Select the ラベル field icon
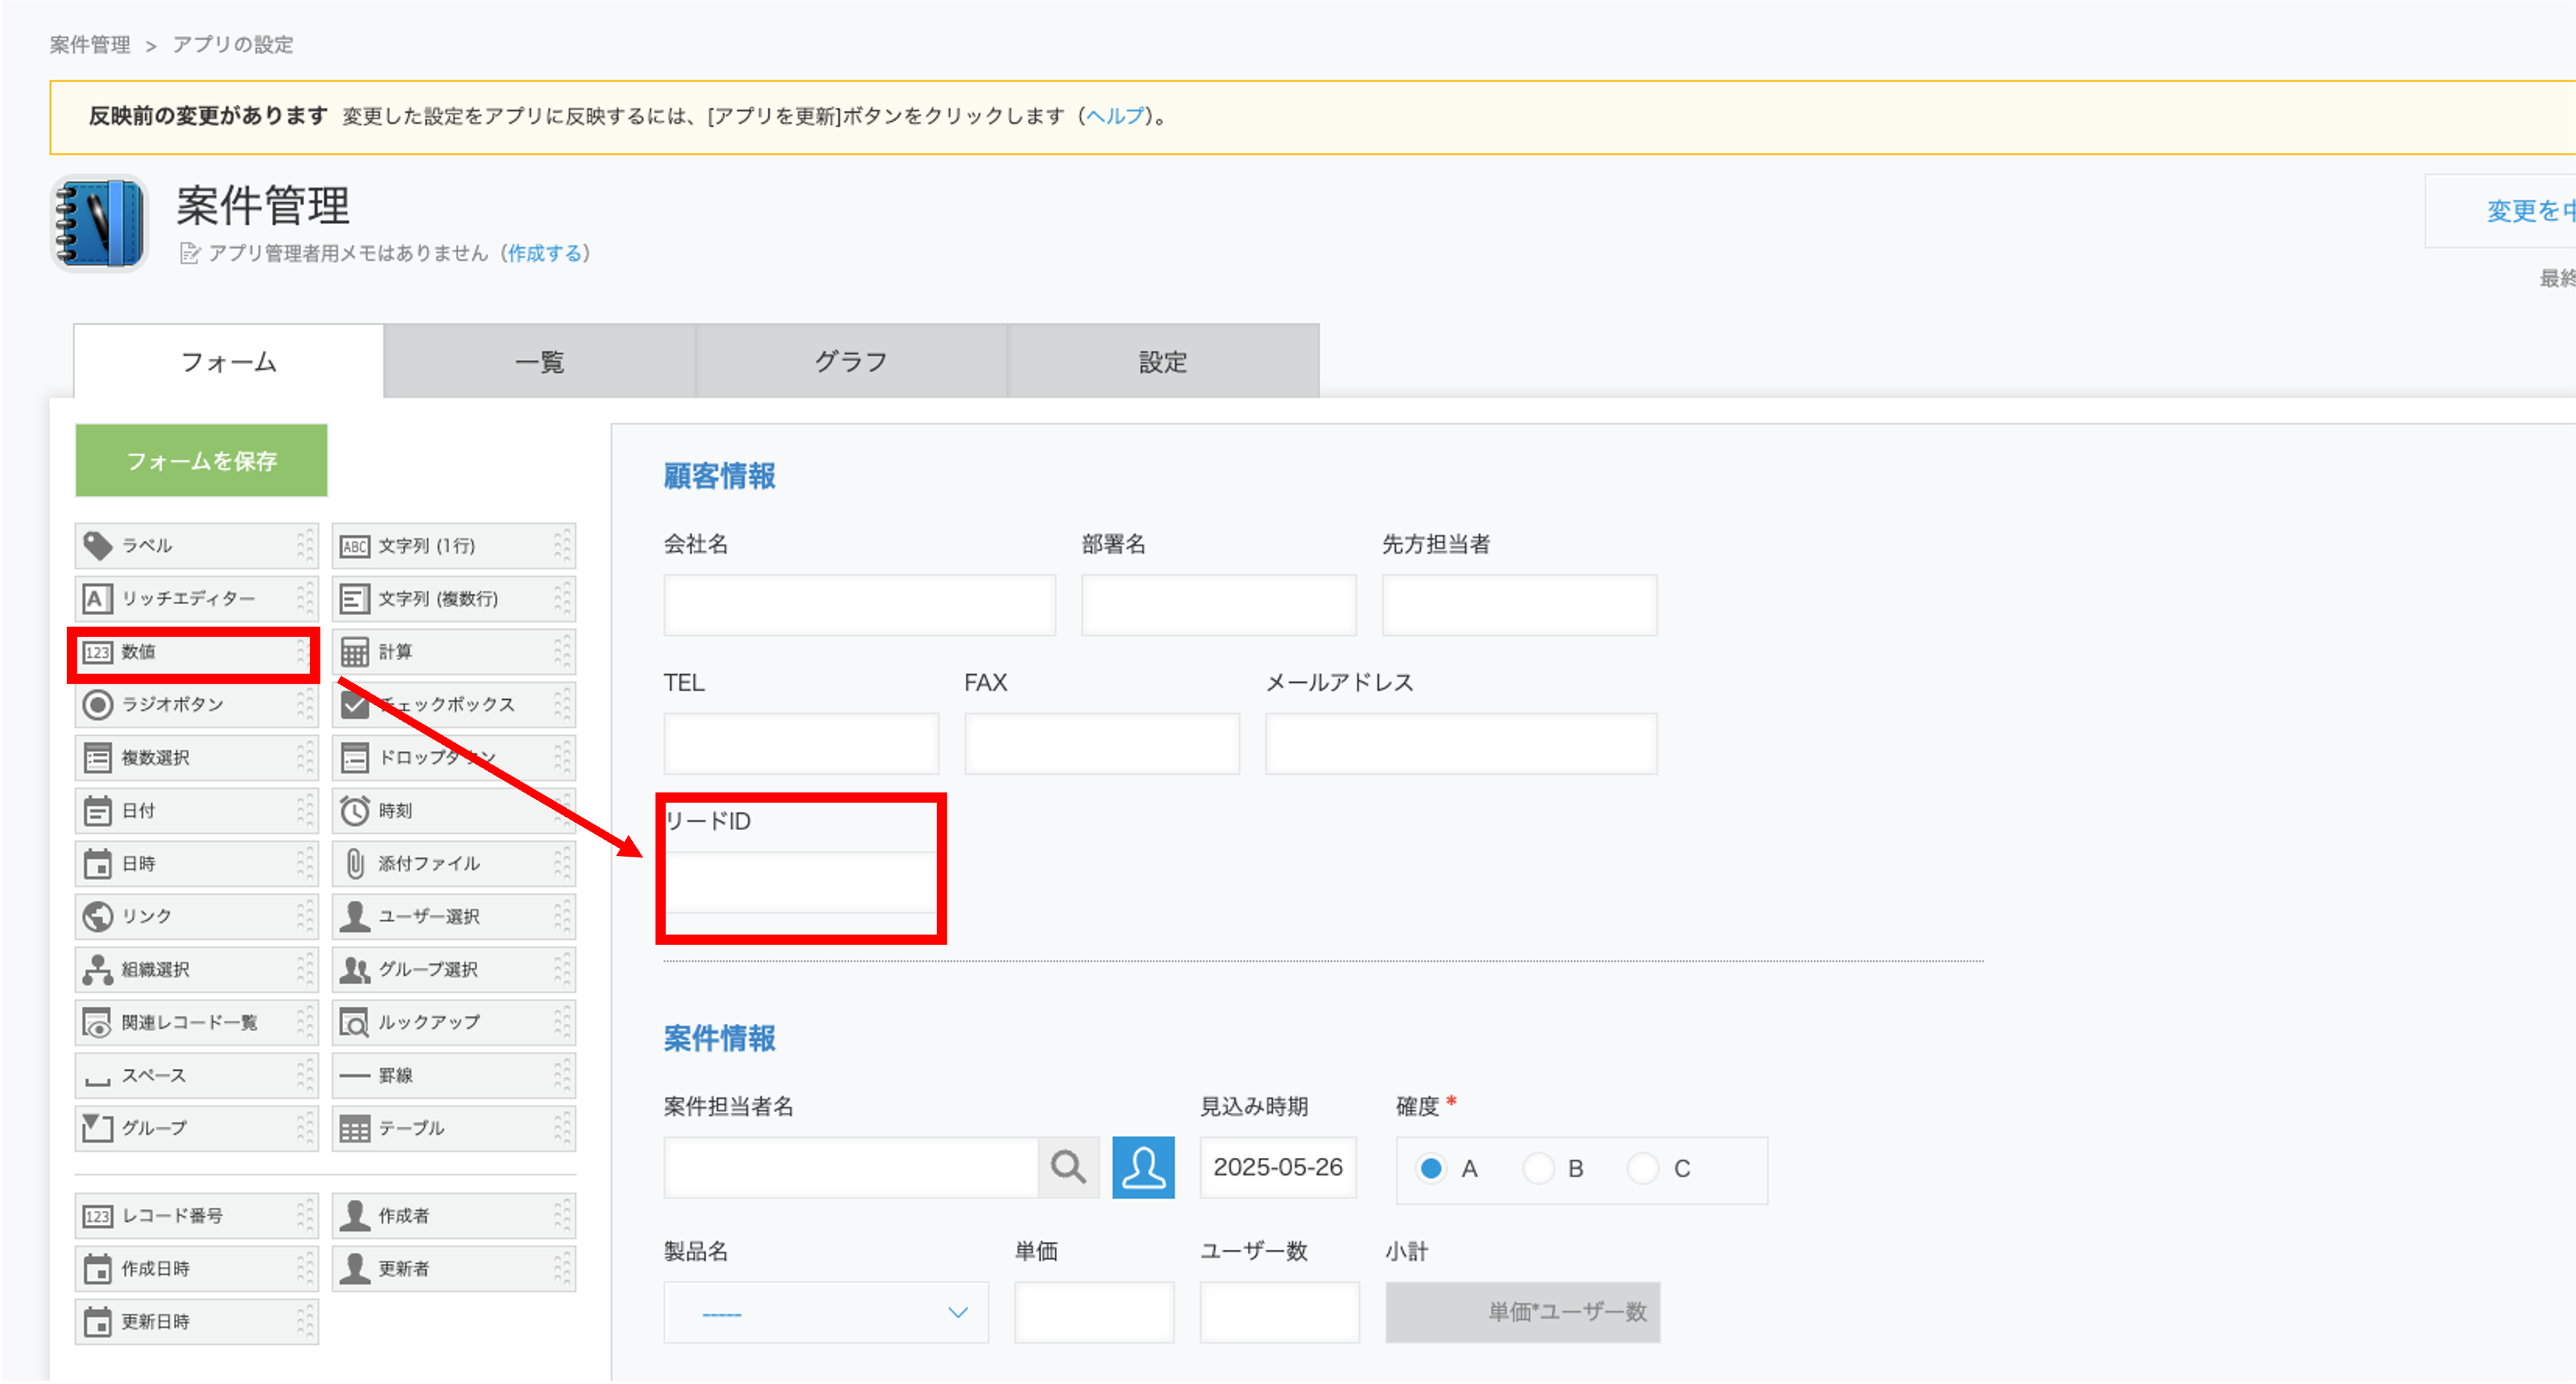The height and width of the screenshot is (1384, 2576). (x=97, y=546)
